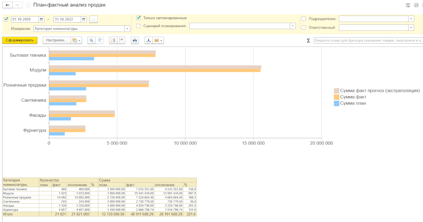The width and height of the screenshot is (423, 222).
Task: Uncheck the Только запланированные checkbox
Action: click(x=139, y=18)
